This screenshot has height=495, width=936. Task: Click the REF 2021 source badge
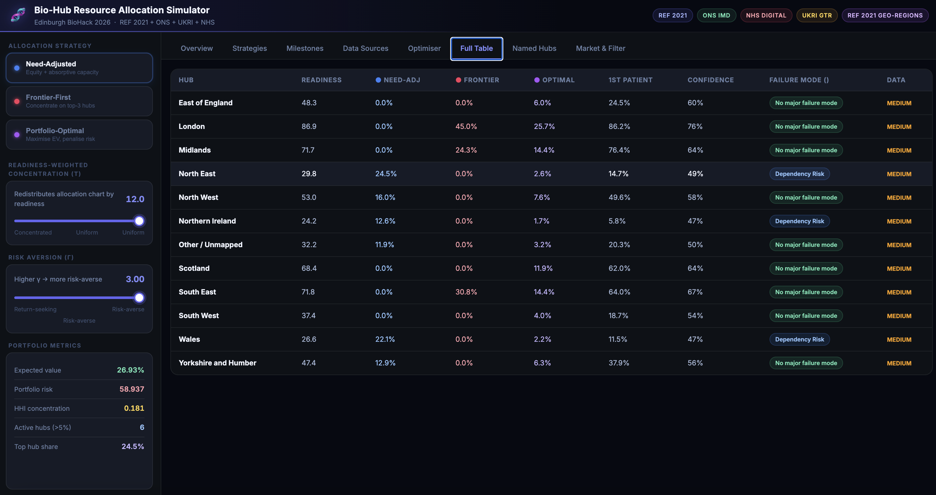pyautogui.click(x=672, y=15)
